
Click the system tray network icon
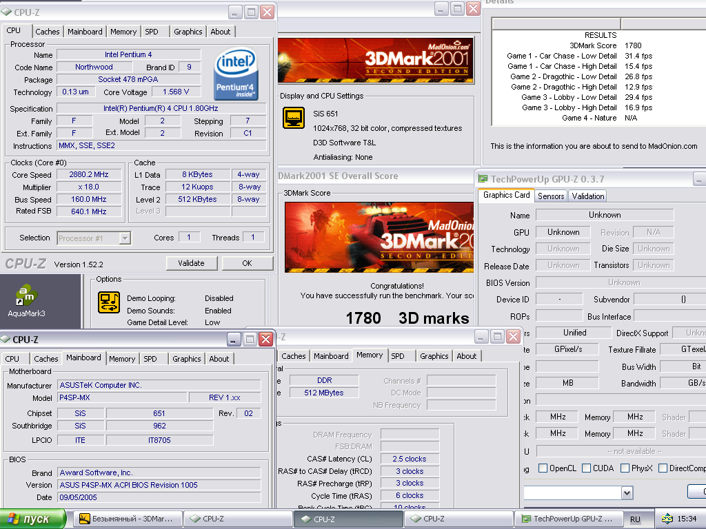tap(667, 519)
